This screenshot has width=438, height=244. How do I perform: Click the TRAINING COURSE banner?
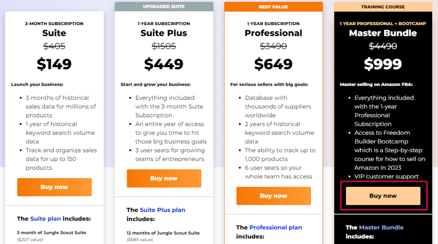coord(383,7)
